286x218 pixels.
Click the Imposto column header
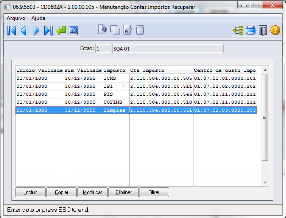116,70
